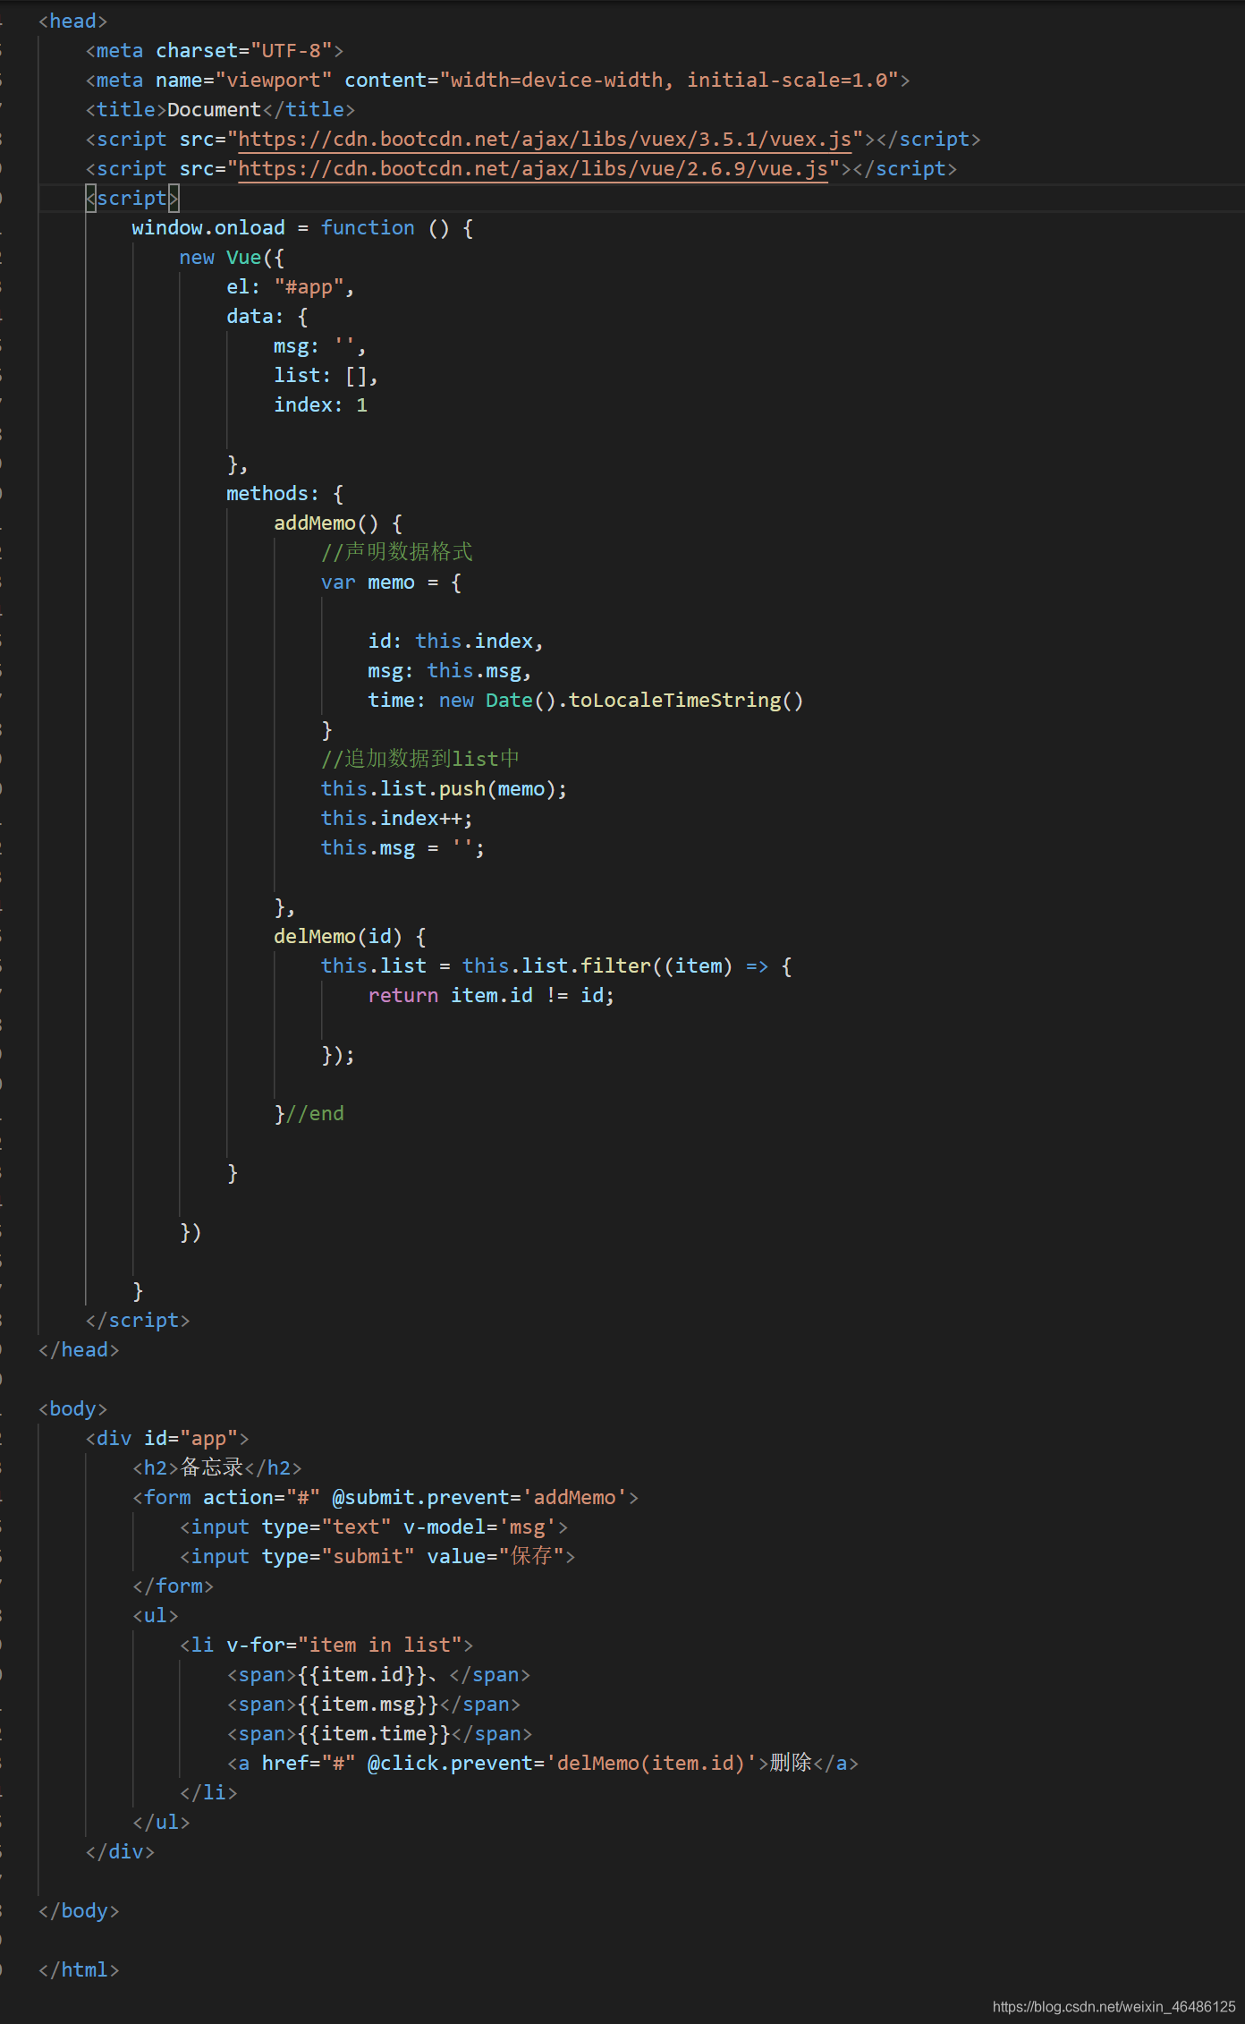Viewport: 1245px width, 2024px height.
Task: Click the 'this.list.push(memo);' line
Action: (x=445, y=789)
